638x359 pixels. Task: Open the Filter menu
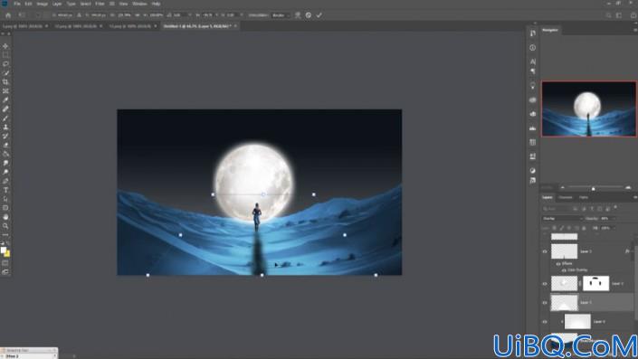pos(100,4)
